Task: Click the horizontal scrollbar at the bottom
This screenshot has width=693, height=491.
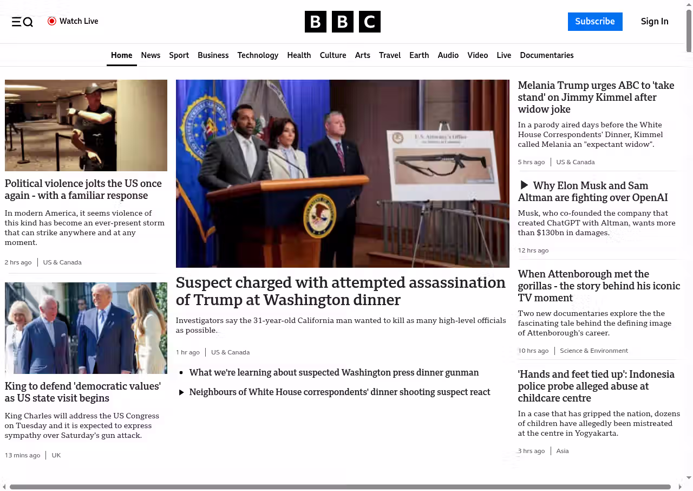Action: coord(340,487)
